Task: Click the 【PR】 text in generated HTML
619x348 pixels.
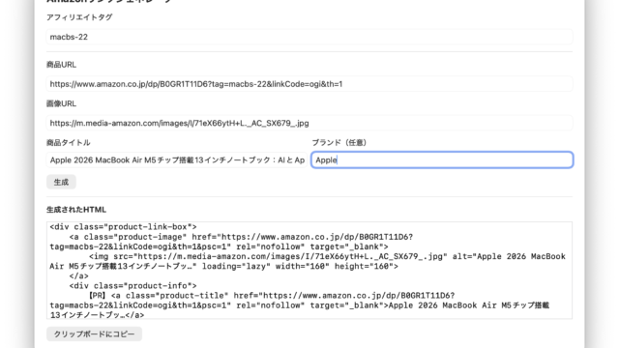Action: pos(97,296)
